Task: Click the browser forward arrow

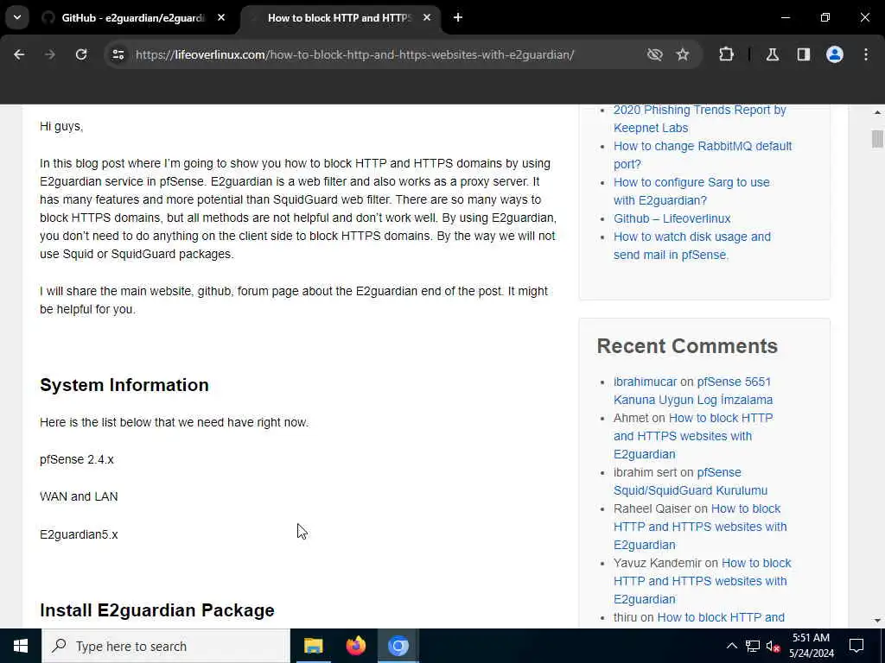Action: [x=50, y=54]
